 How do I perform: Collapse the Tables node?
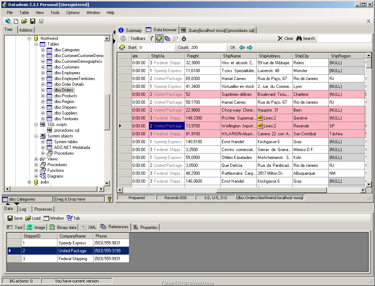tap(36, 44)
